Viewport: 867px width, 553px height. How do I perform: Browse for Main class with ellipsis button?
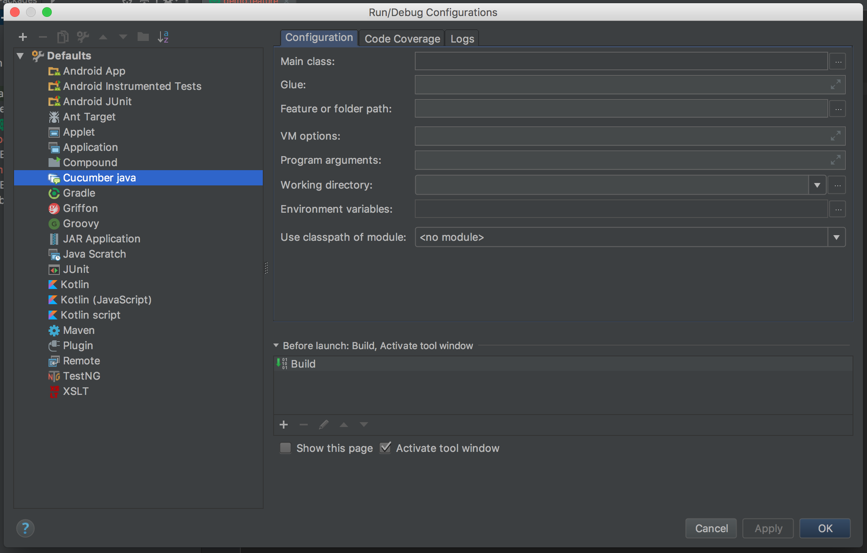point(838,62)
